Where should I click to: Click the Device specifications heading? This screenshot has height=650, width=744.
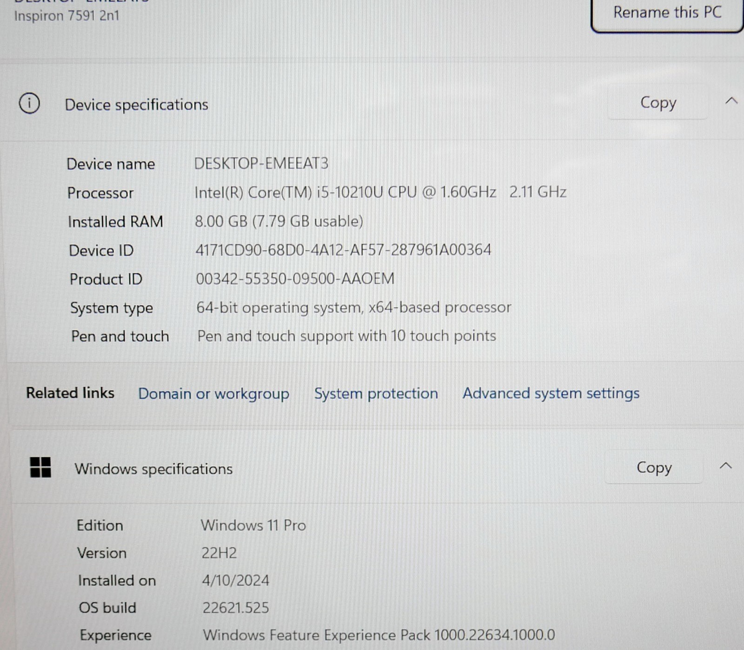(x=136, y=105)
